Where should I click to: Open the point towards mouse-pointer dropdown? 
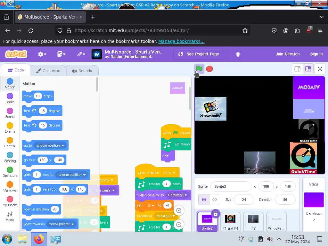click(61, 224)
